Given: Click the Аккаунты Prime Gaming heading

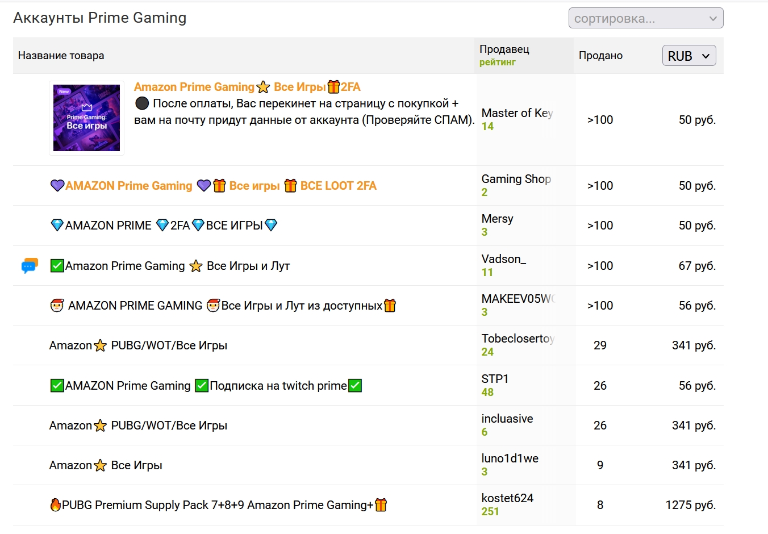Looking at the screenshot, I should 100,18.
